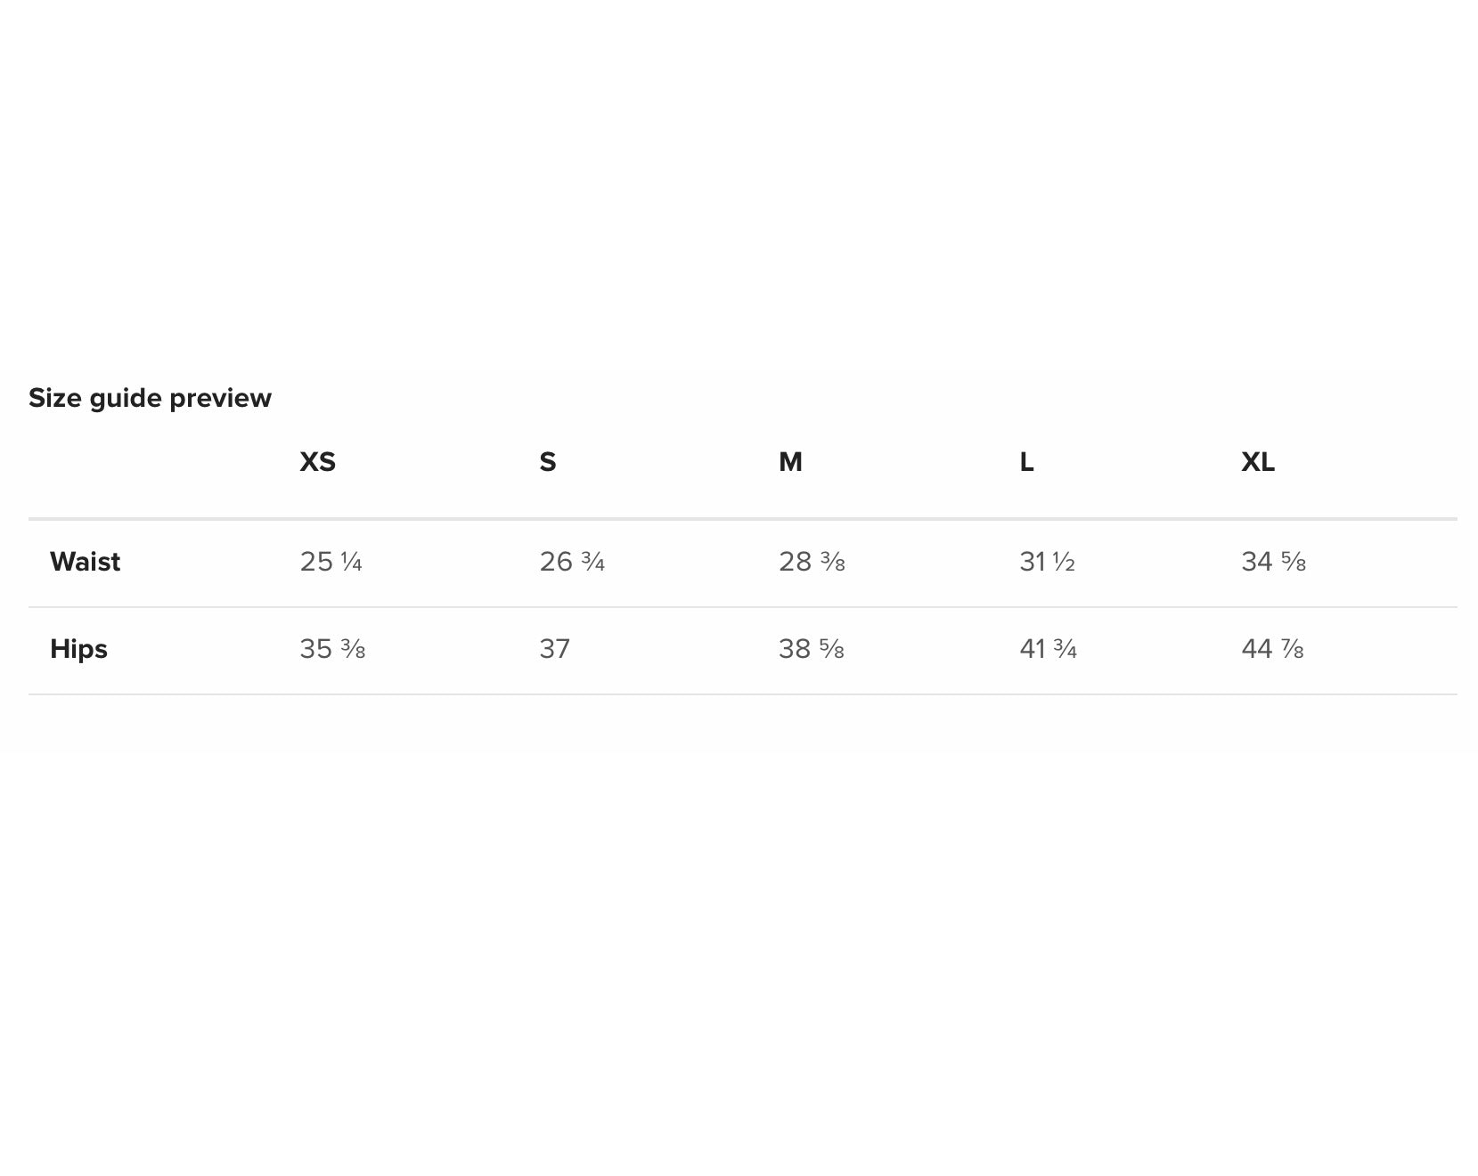The height and width of the screenshot is (1176, 1478).
Task: Click the S waist measurement 26 ¾
Action: [x=572, y=562]
